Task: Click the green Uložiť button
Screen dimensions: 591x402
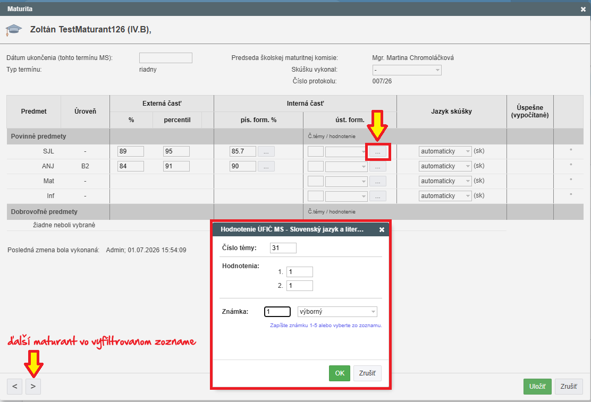Action: (x=537, y=387)
